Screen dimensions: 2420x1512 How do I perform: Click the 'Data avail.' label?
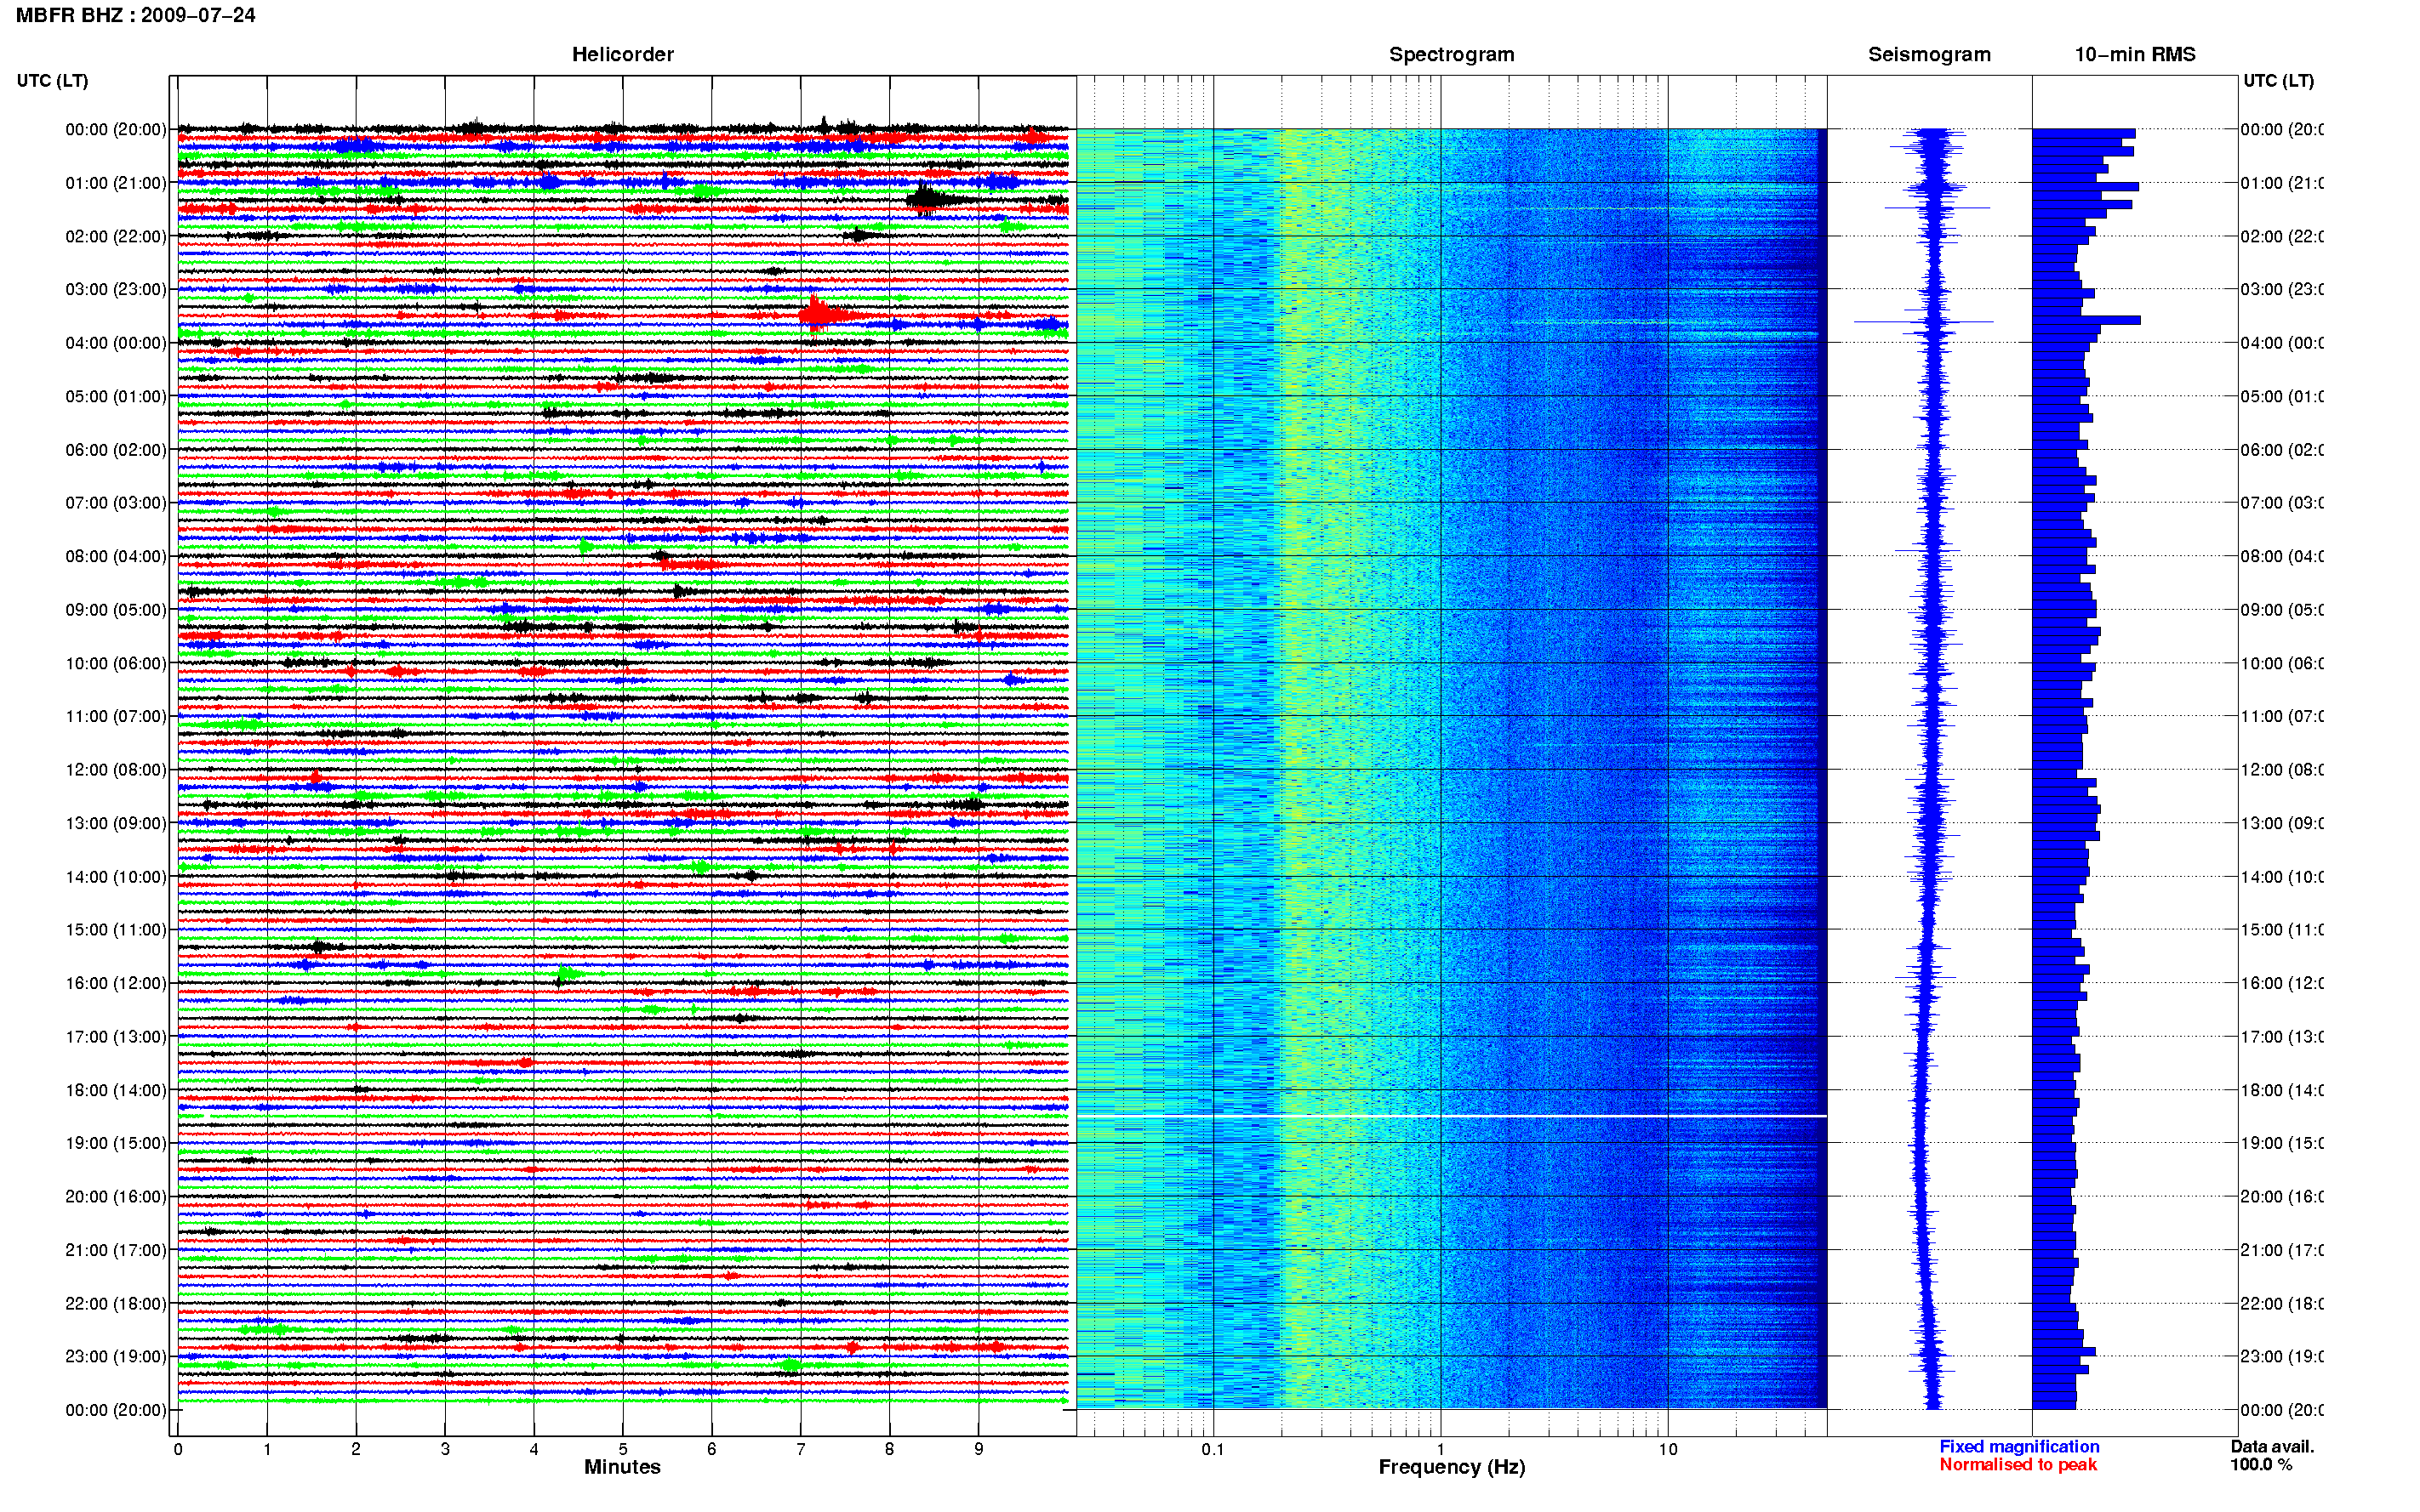[x=2272, y=1446]
